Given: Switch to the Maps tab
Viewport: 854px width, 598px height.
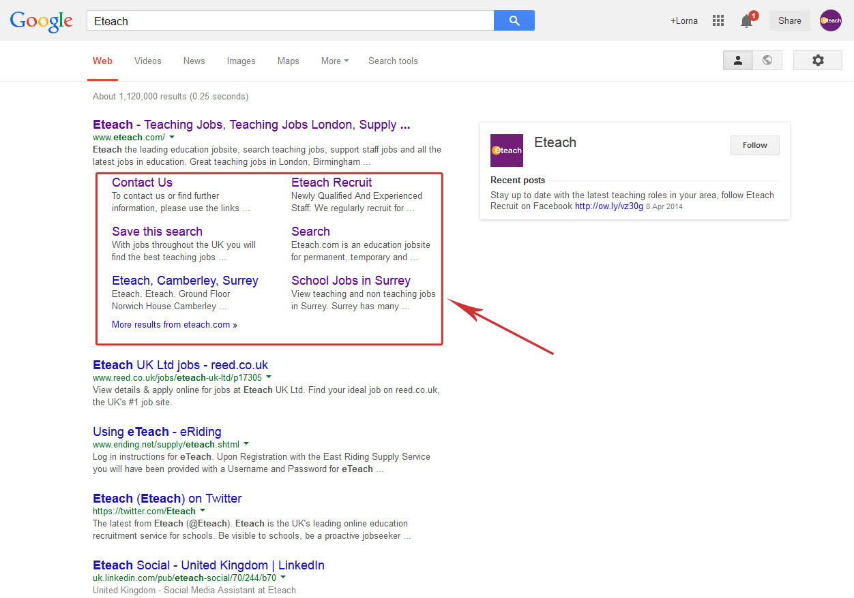Looking at the screenshot, I should click(289, 61).
